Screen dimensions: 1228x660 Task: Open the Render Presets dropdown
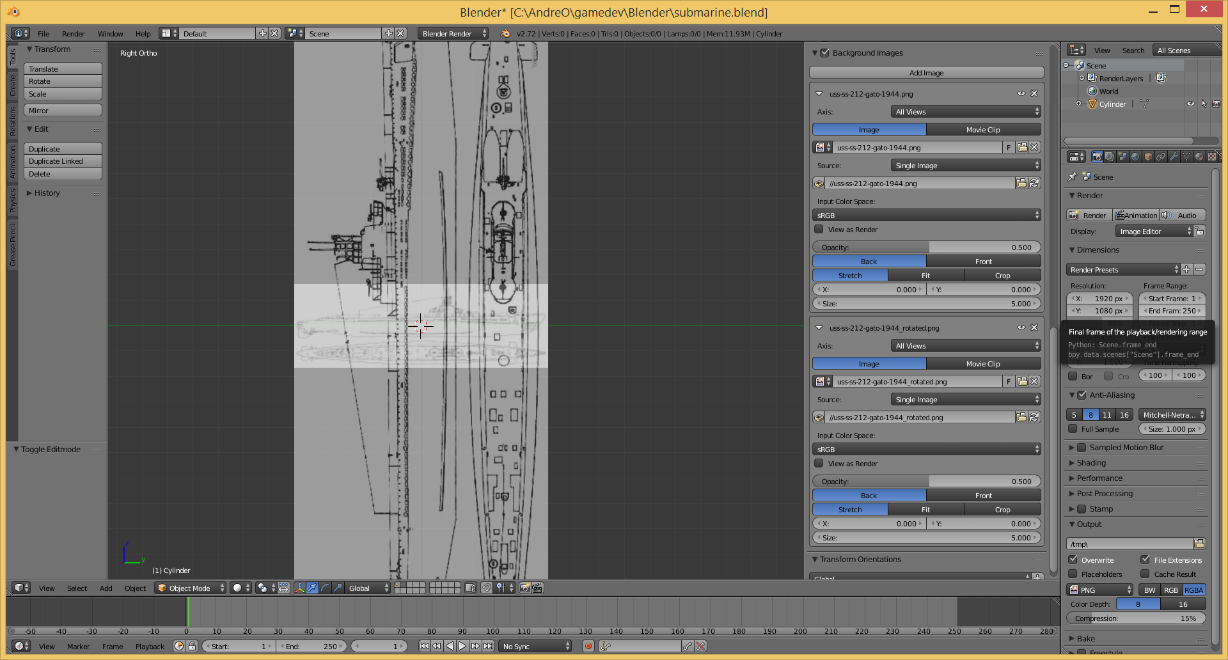click(x=1123, y=269)
